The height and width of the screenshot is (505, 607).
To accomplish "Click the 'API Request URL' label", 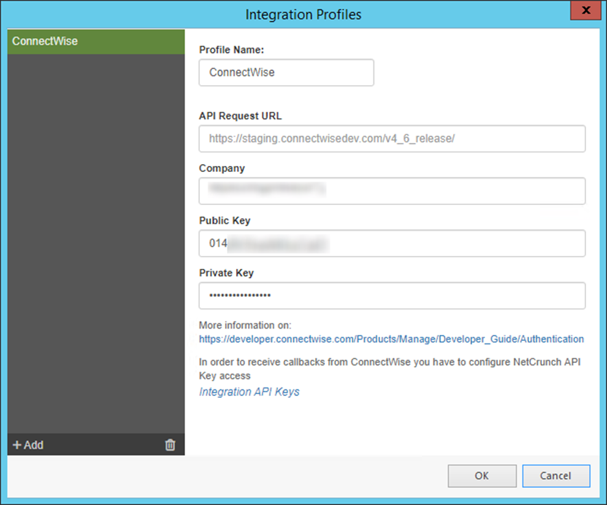I will pos(240,116).
